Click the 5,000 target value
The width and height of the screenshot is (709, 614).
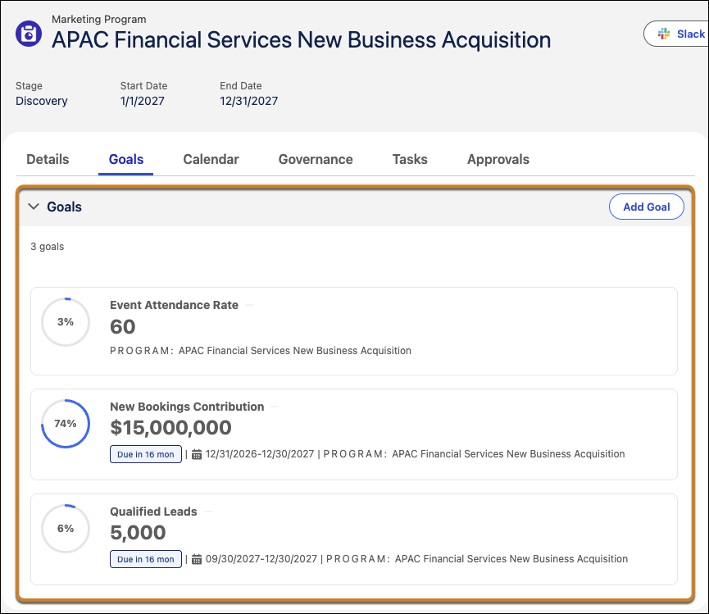138,532
